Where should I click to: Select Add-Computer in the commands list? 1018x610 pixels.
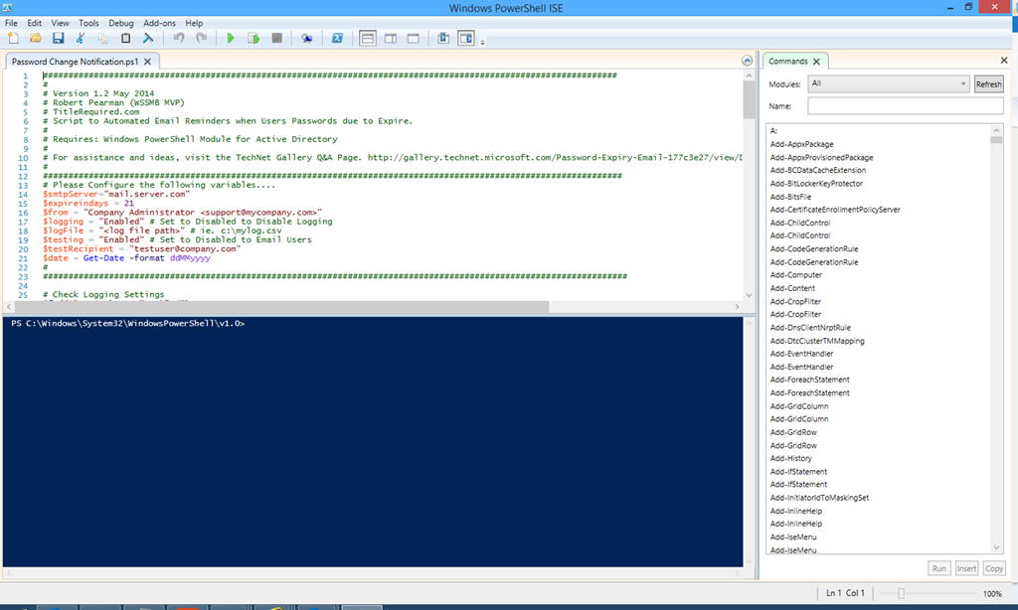795,275
